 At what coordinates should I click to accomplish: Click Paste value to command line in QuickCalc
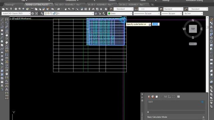157,97
